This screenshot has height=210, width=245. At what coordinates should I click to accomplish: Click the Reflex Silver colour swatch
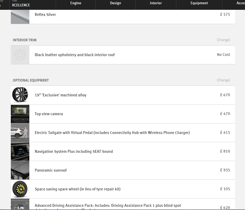20,17
